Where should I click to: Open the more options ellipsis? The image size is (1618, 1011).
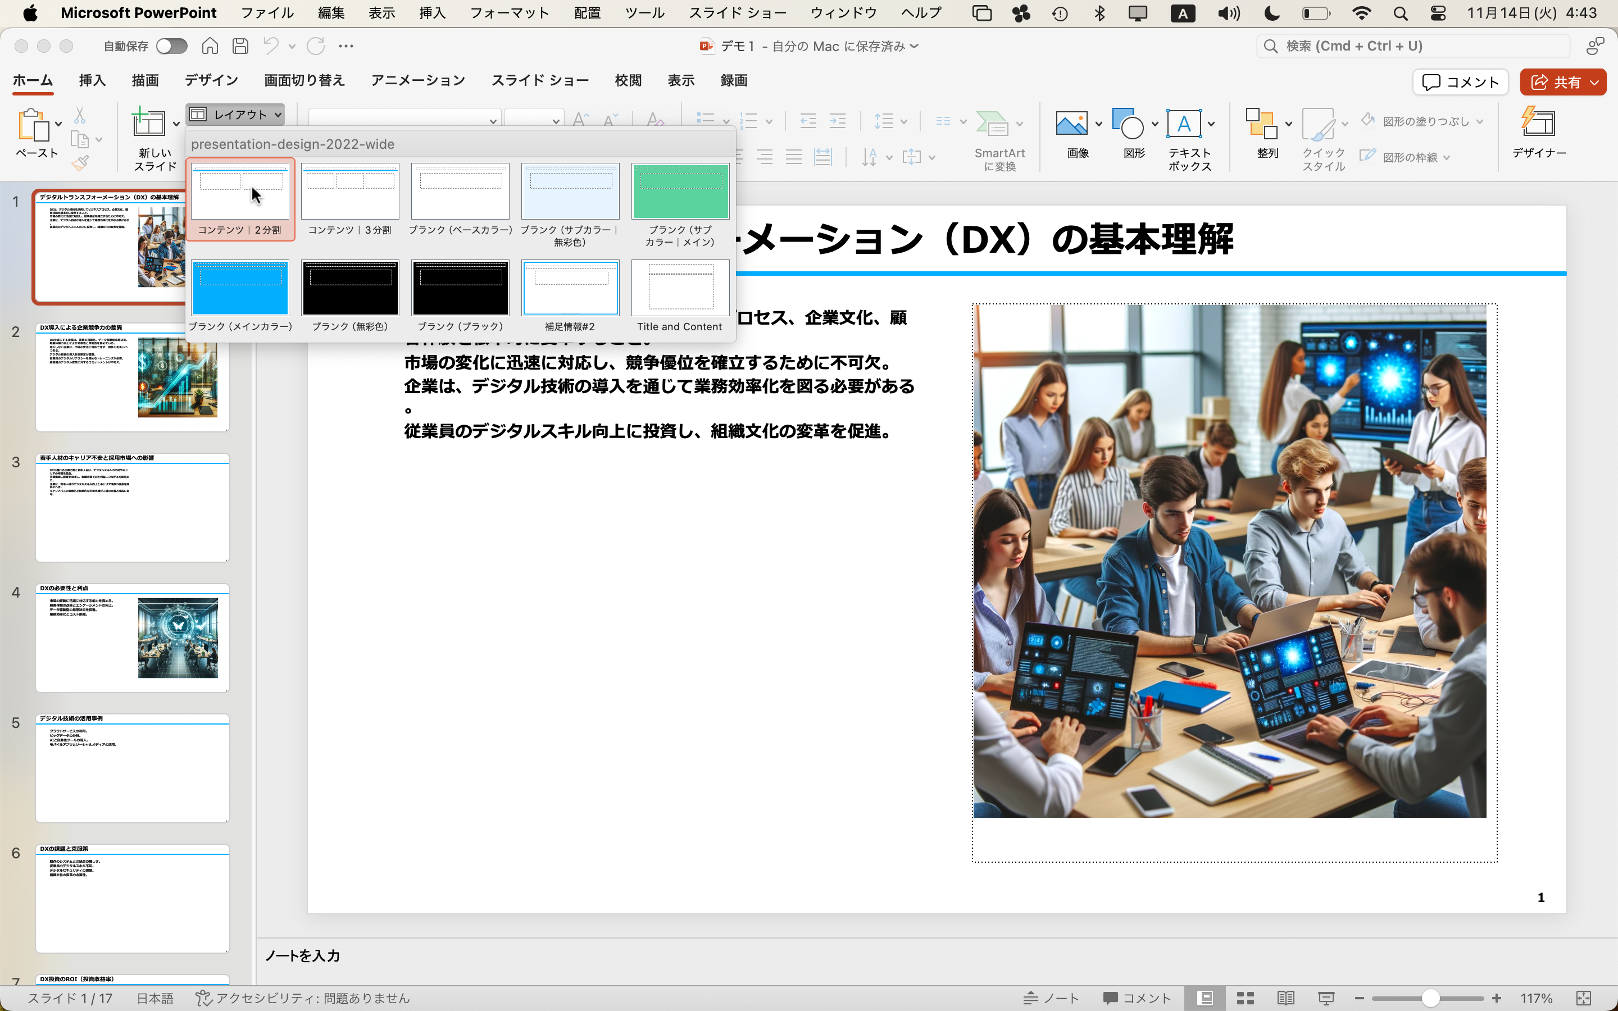(346, 46)
